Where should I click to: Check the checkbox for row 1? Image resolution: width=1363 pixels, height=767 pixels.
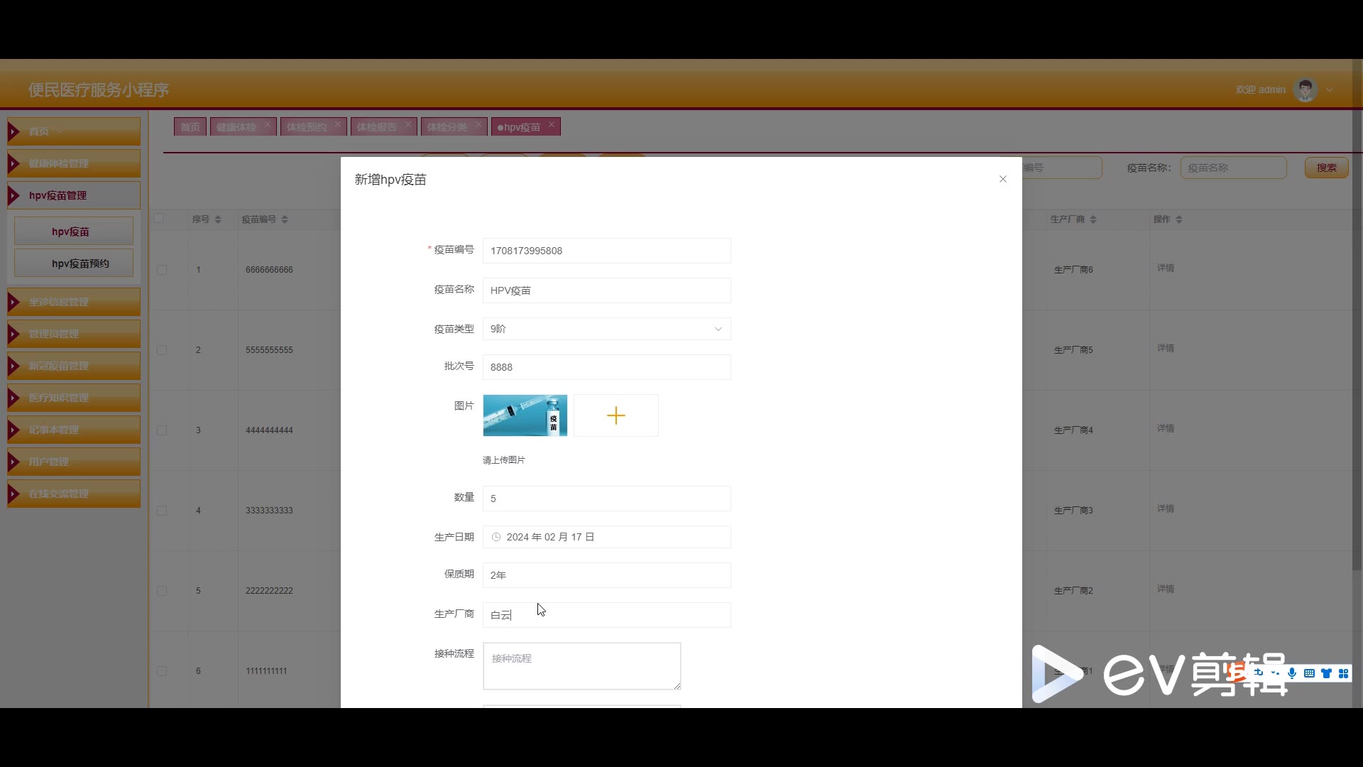coord(162,270)
